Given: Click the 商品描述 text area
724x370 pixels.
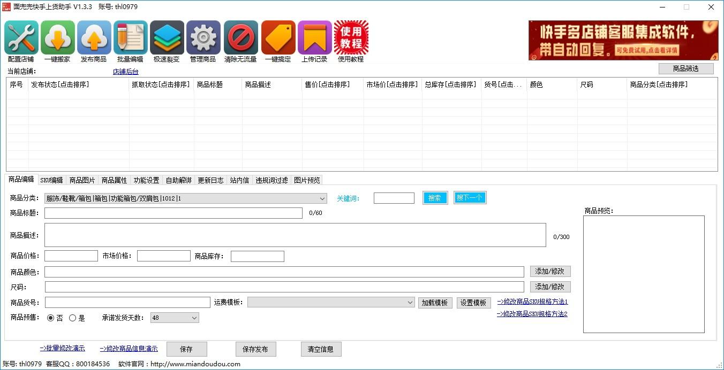Looking at the screenshot, I should coord(295,235).
